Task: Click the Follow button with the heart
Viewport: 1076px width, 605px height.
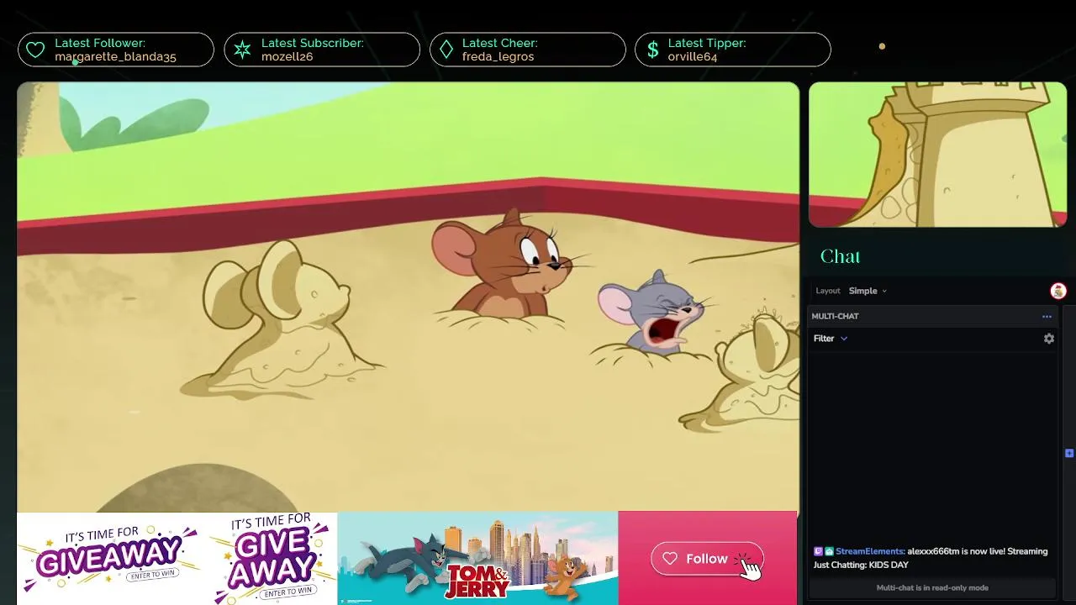Action: 707,559
